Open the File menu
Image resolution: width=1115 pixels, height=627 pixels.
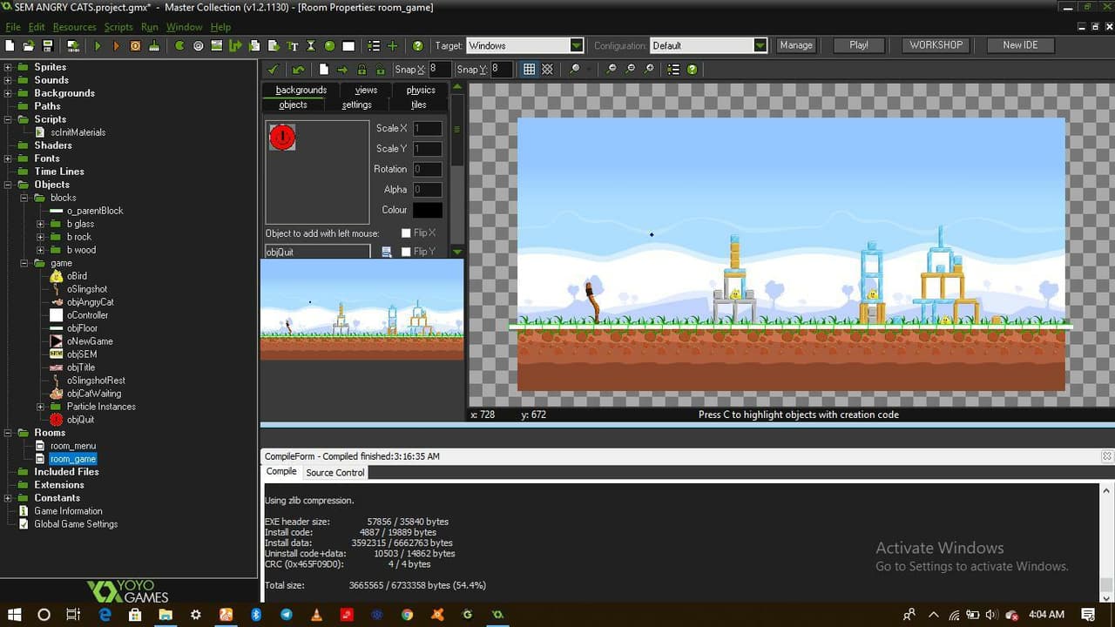13,27
